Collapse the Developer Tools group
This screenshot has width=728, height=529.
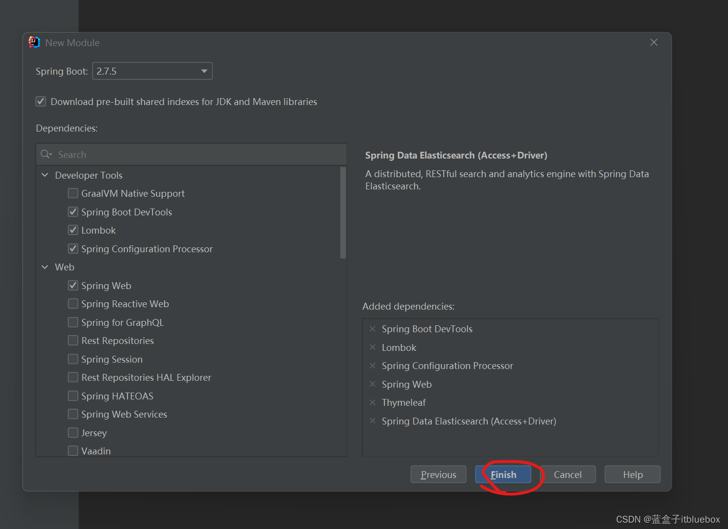(45, 175)
